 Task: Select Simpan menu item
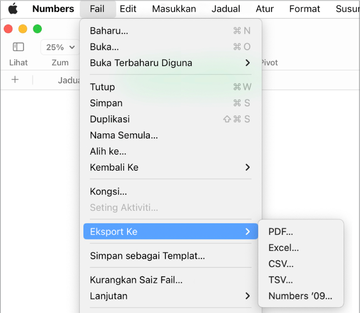tap(170, 103)
